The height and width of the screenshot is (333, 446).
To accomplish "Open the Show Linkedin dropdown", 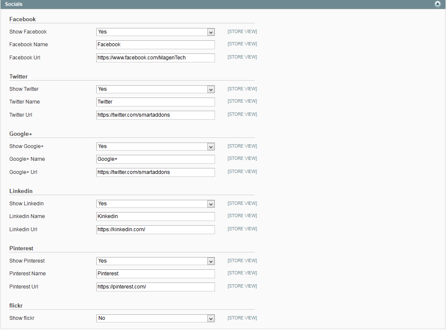I will point(155,204).
